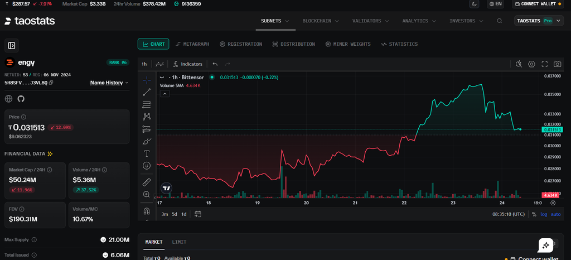The height and width of the screenshot is (260, 571).
Task: Select the 5d time range
Action: [175, 214]
